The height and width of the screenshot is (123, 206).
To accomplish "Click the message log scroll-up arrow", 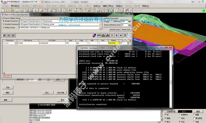I will (x=162, y=111).
